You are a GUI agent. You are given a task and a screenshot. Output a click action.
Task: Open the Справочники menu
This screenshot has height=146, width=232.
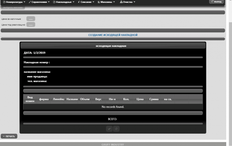tap(39, 2)
